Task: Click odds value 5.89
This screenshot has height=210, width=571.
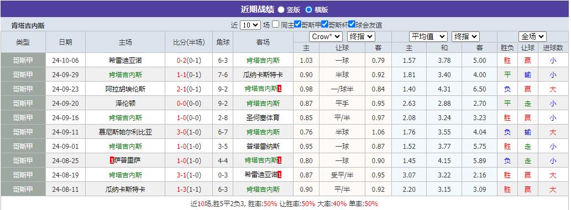Action: (x=480, y=160)
